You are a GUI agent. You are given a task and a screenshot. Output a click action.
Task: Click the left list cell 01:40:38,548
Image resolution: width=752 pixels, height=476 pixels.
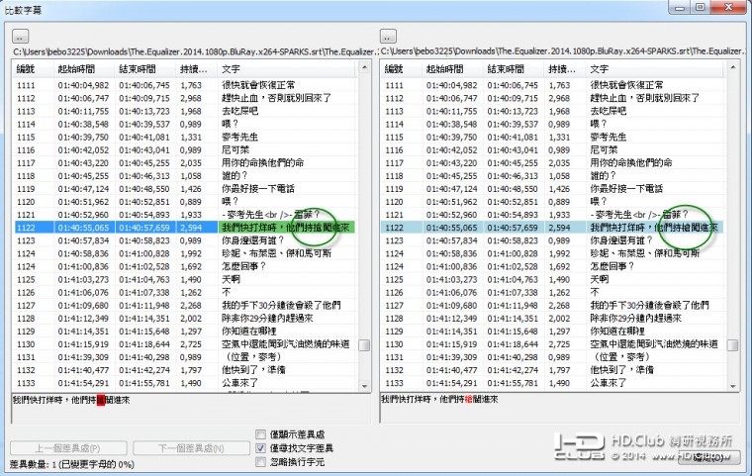click(x=83, y=124)
